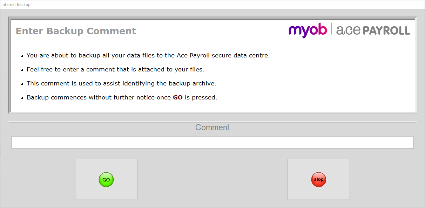Click the 'Feel free to enter a comment' line
Viewport: 425px width, 208px height.
pos(115,69)
